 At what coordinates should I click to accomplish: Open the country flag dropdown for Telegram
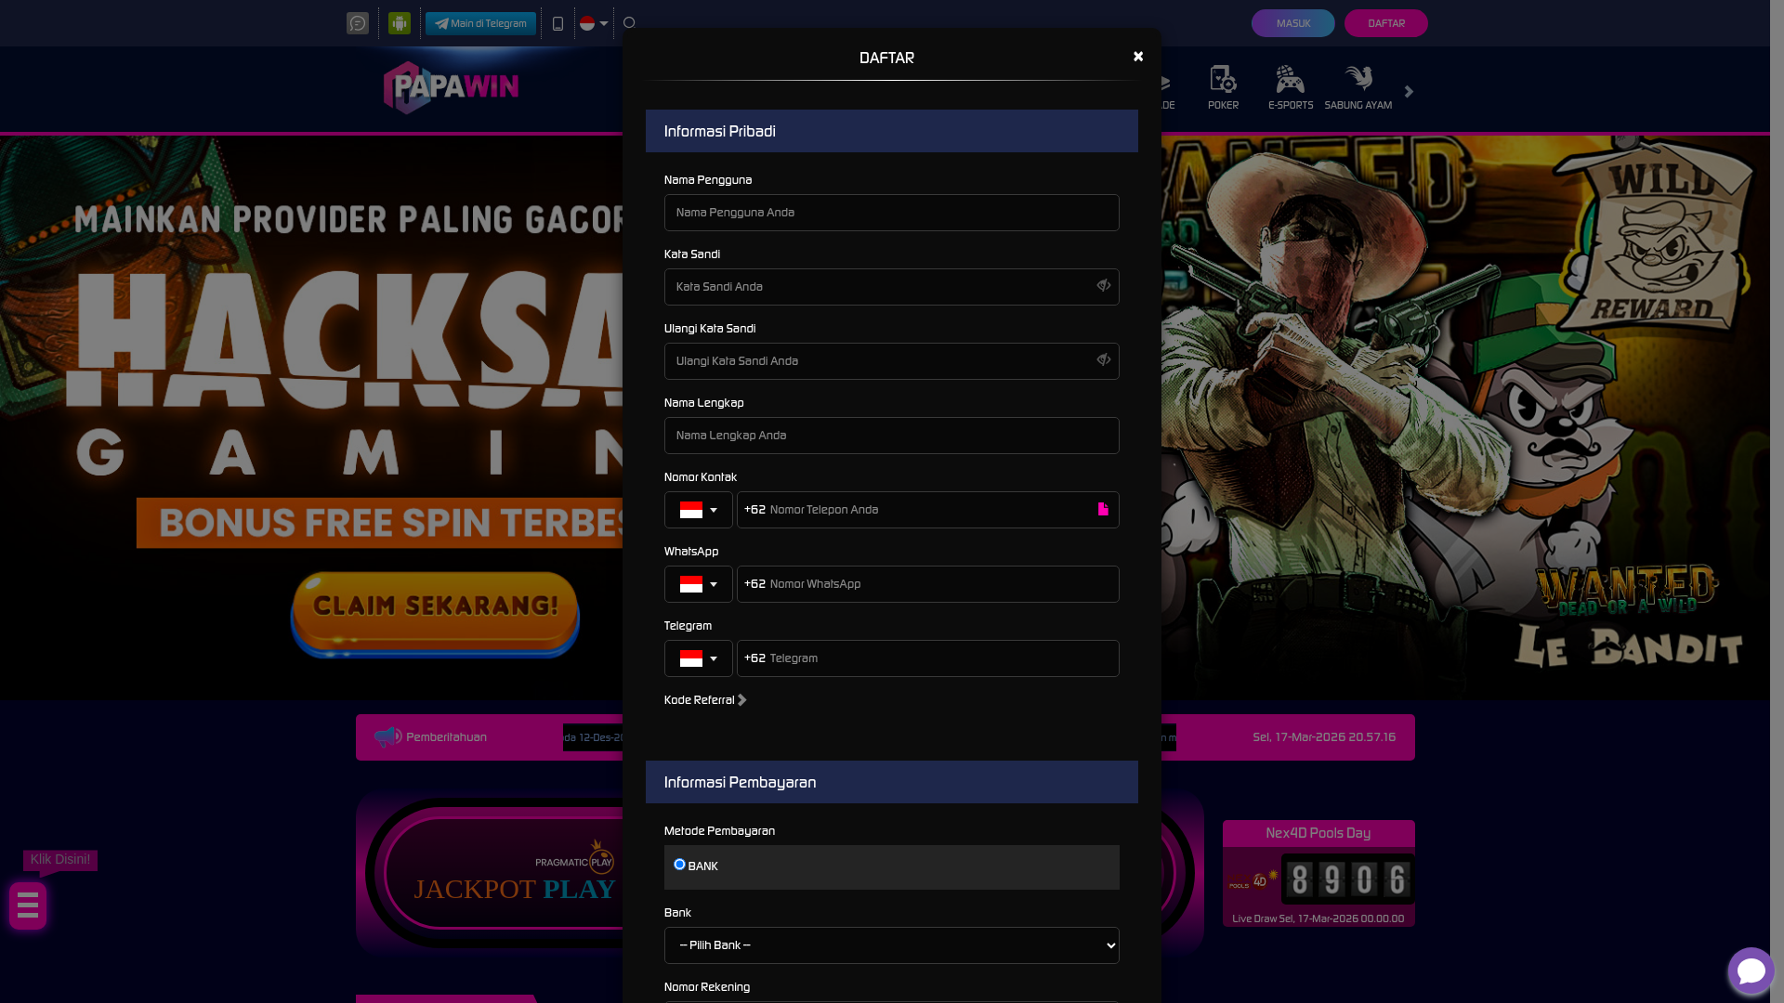(699, 658)
